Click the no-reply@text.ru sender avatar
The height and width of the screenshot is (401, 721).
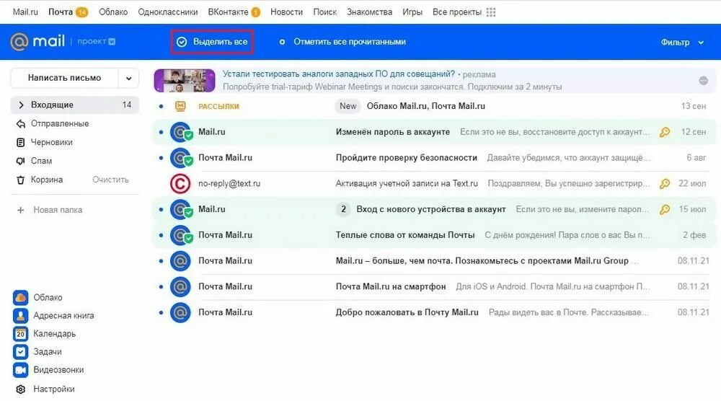coord(180,183)
